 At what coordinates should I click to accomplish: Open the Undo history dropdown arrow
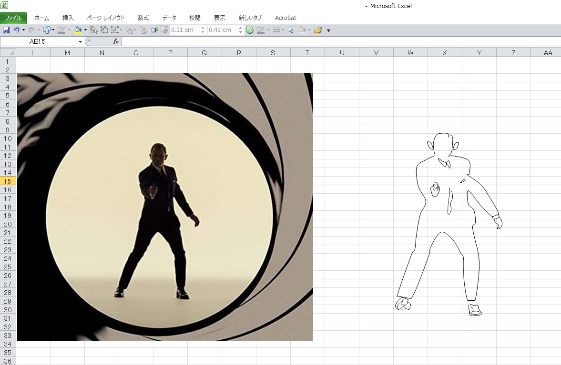tap(23, 30)
